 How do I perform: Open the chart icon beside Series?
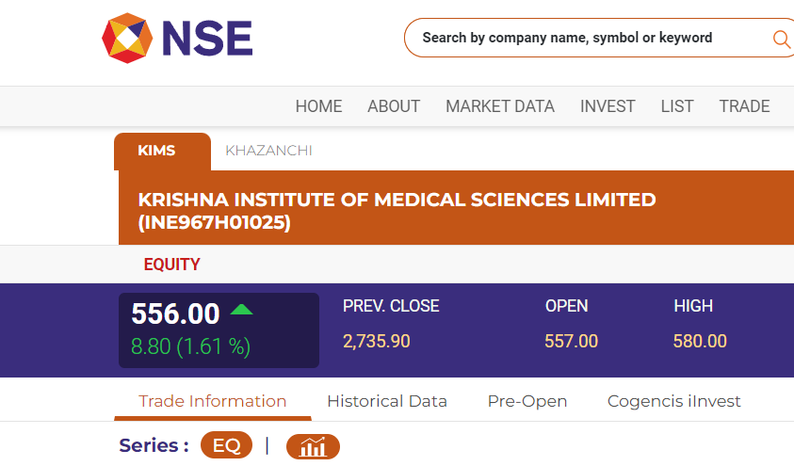point(313,446)
